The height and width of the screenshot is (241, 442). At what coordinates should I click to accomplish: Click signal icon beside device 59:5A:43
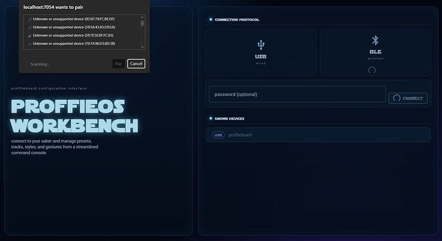[29, 27]
